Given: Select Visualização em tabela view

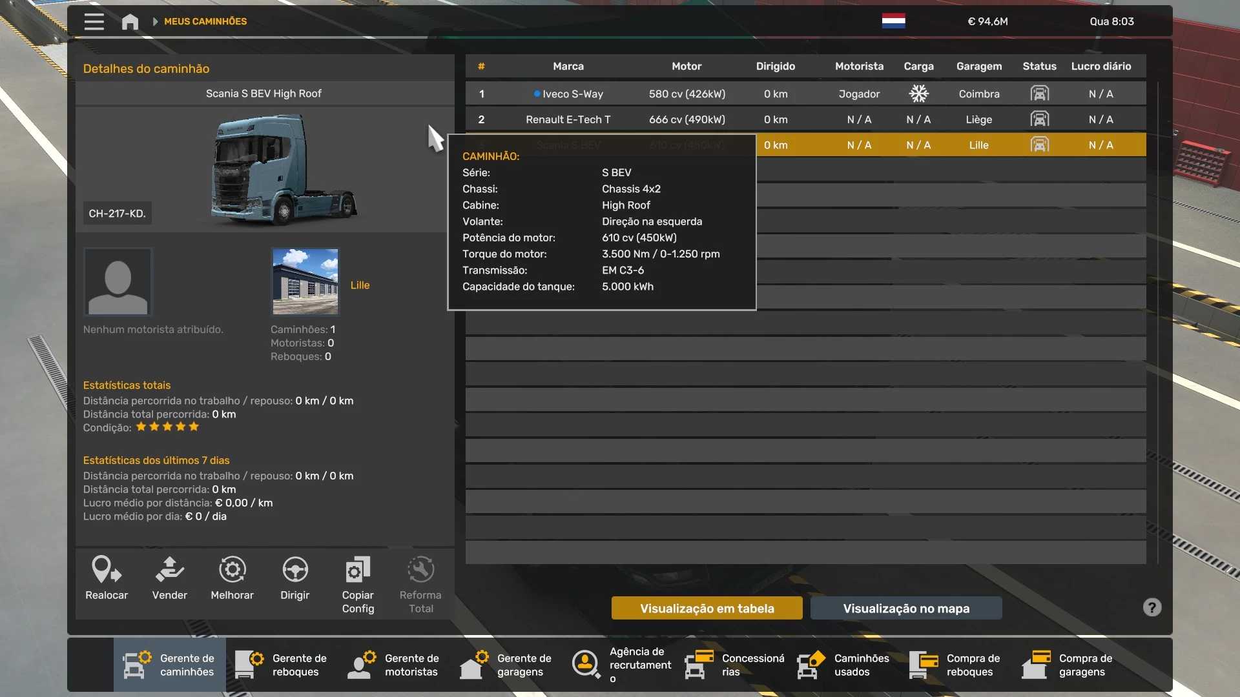Looking at the screenshot, I should point(707,608).
